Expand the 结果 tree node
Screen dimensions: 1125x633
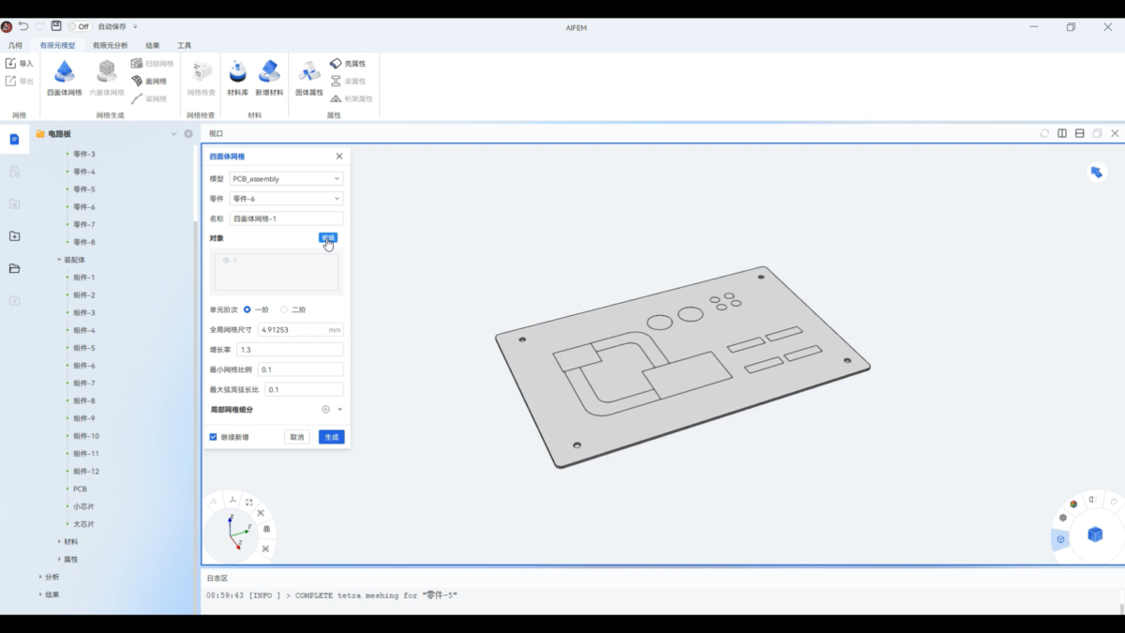click(40, 595)
